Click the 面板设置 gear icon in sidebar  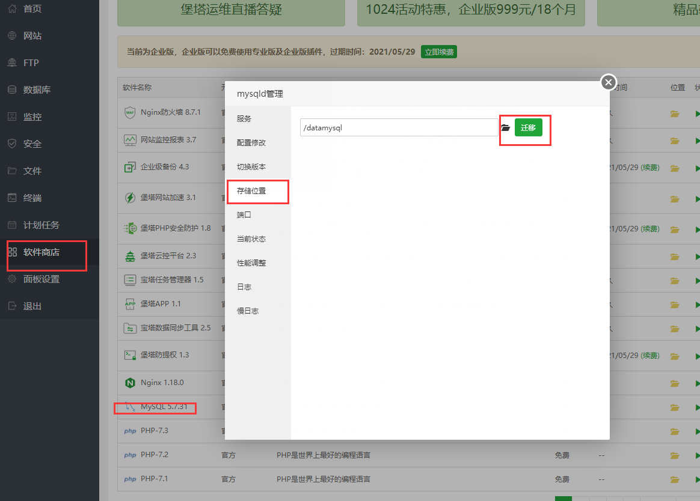pyautogui.click(x=12, y=279)
